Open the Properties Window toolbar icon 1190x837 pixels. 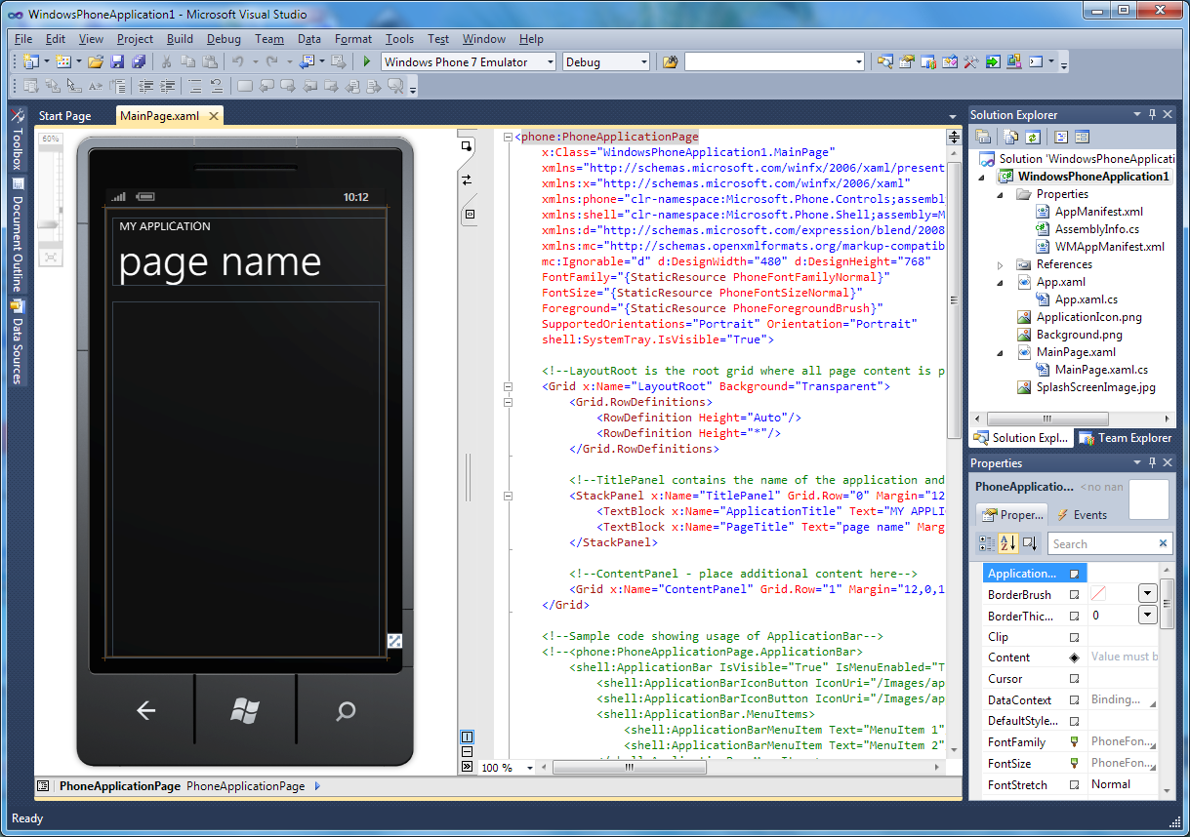907,61
